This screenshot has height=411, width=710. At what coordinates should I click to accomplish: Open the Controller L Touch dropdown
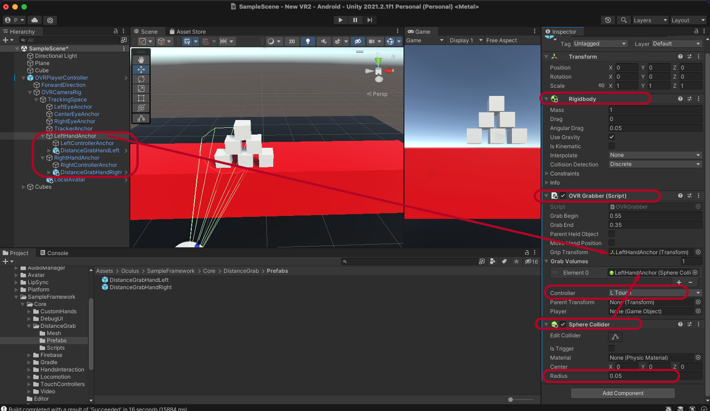click(655, 293)
